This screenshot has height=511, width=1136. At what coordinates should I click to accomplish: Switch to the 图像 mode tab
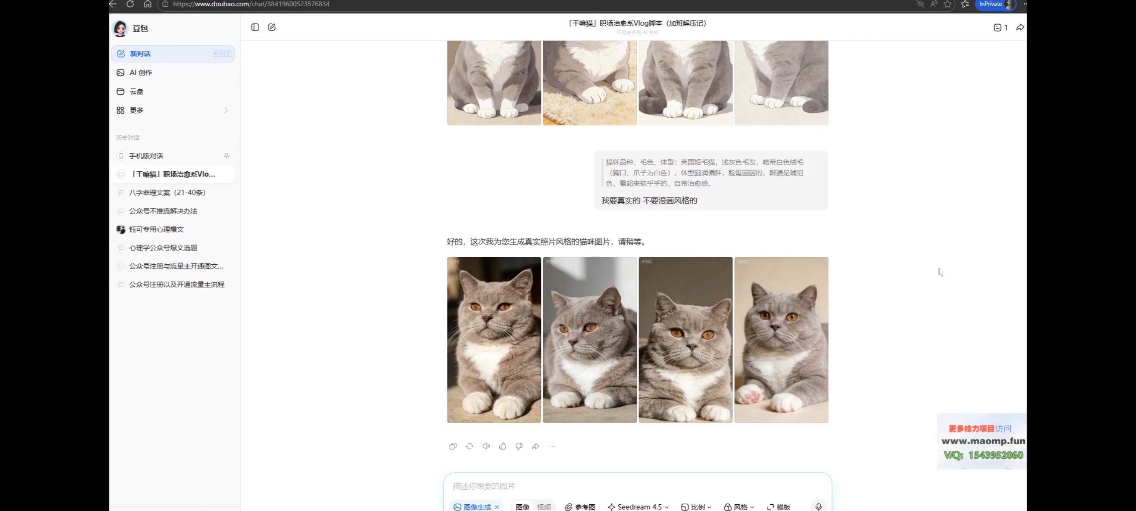(523, 507)
